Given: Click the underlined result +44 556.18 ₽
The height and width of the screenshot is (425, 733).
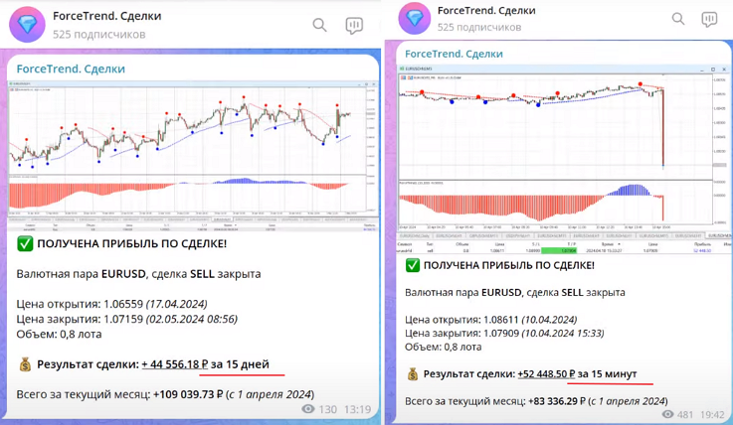Looking at the screenshot, I should tap(175, 364).
